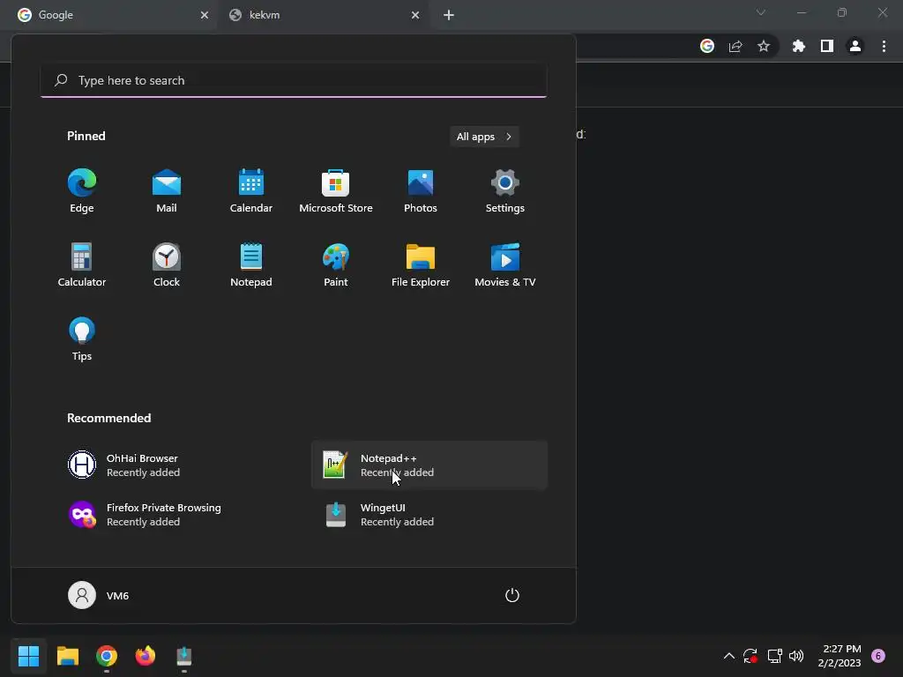Launch the Photos app
Screen dimensions: 903x677
[x=421, y=191]
